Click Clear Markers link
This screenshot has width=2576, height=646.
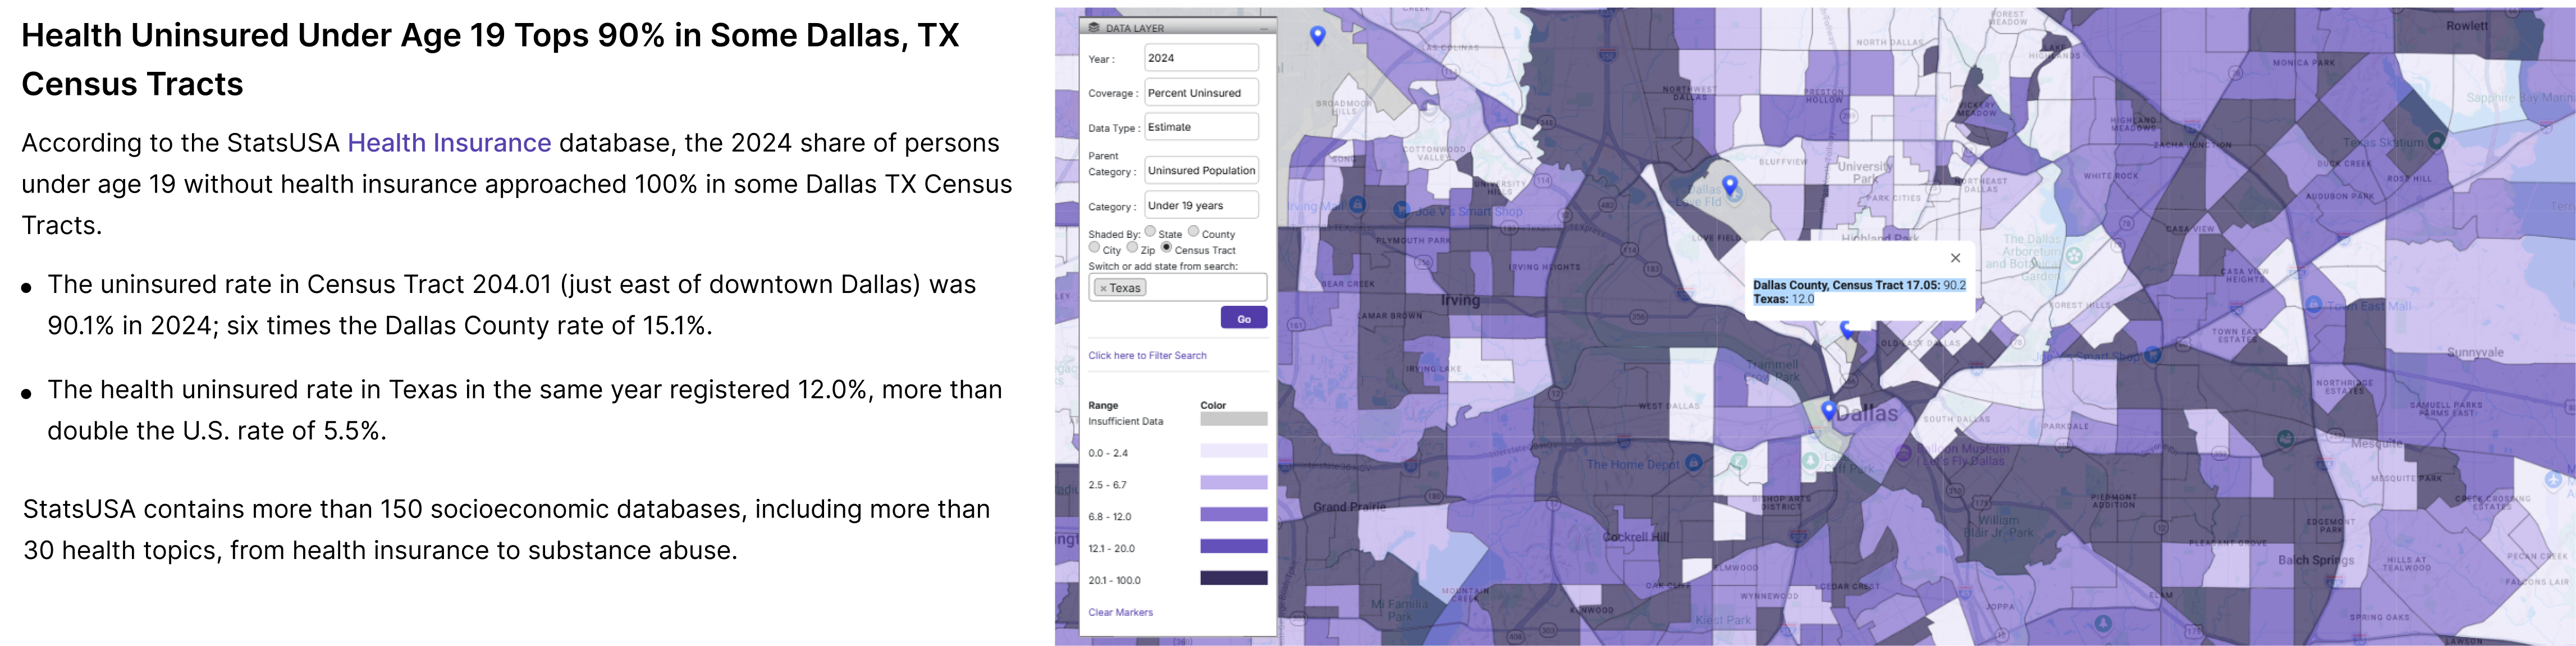pyautogui.click(x=1120, y=612)
